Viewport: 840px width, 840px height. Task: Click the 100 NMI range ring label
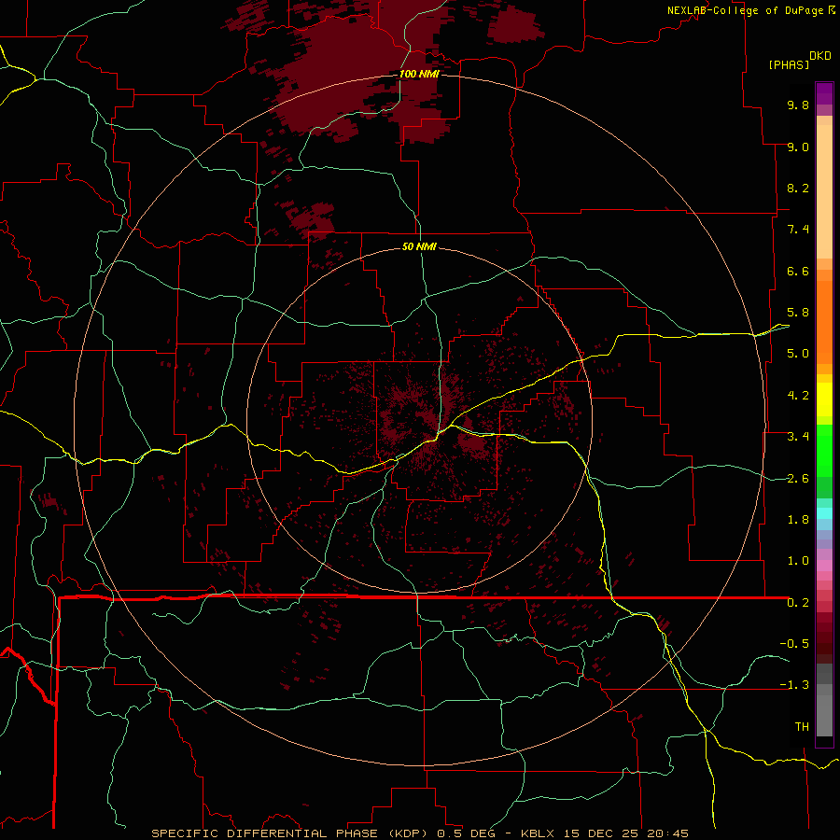pyautogui.click(x=419, y=74)
